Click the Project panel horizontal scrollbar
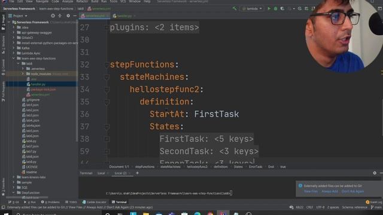 coord(27,198)
